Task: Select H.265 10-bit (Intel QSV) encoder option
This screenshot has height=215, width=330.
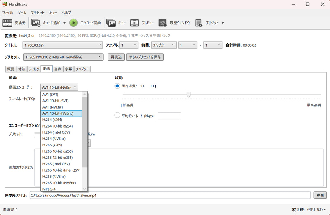Action: (61, 170)
